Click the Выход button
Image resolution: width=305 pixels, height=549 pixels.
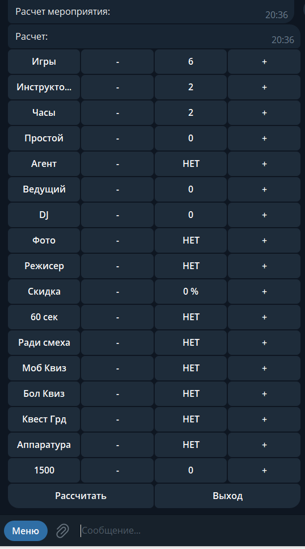coord(228,496)
